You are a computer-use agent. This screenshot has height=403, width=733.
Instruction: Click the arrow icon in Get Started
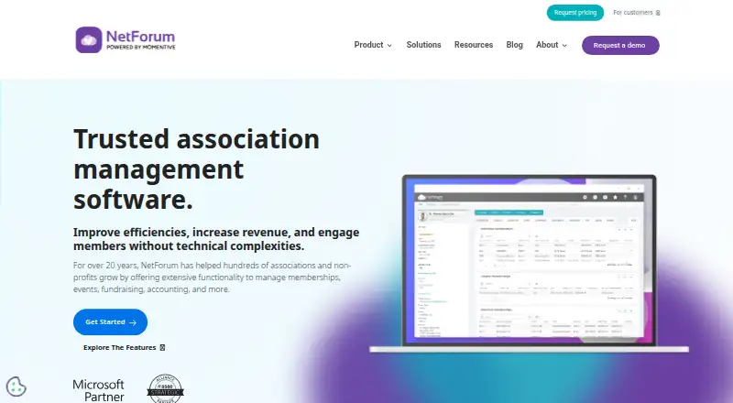coord(133,322)
